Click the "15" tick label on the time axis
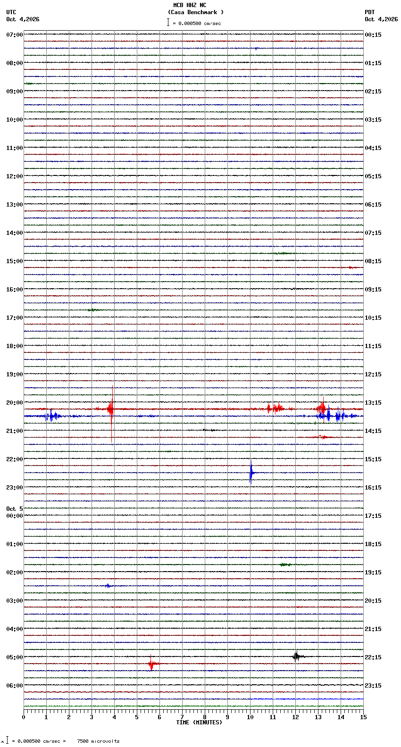Image resolution: width=401 pixels, height=747 pixels. click(x=363, y=717)
